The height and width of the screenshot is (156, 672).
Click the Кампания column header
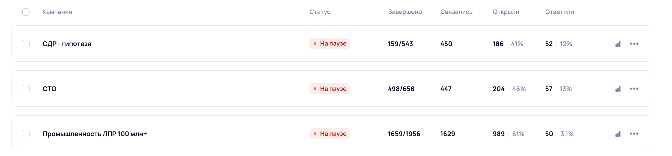(57, 12)
